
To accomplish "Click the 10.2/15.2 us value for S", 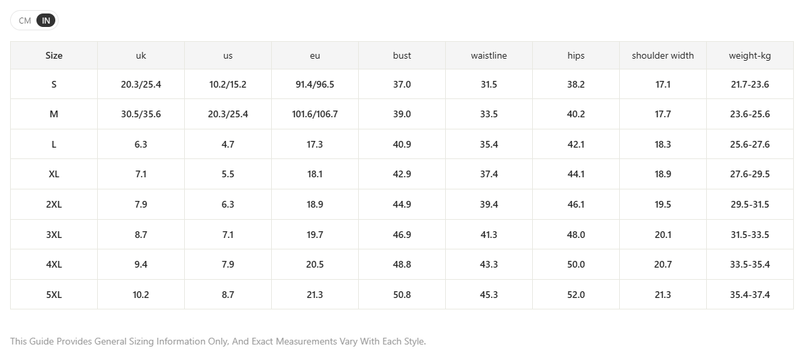I will 228,84.
